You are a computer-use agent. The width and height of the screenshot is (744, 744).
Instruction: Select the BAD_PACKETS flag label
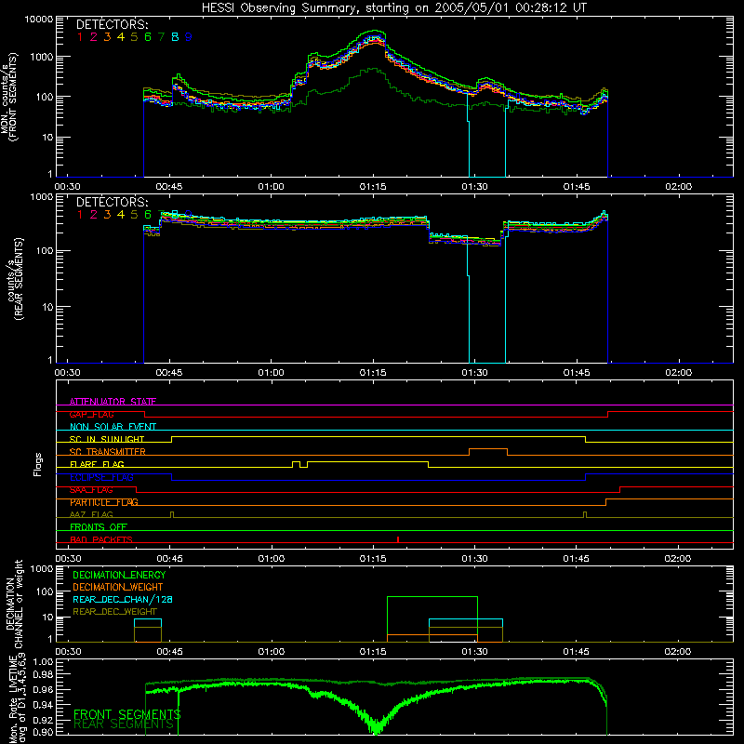(x=101, y=539)
